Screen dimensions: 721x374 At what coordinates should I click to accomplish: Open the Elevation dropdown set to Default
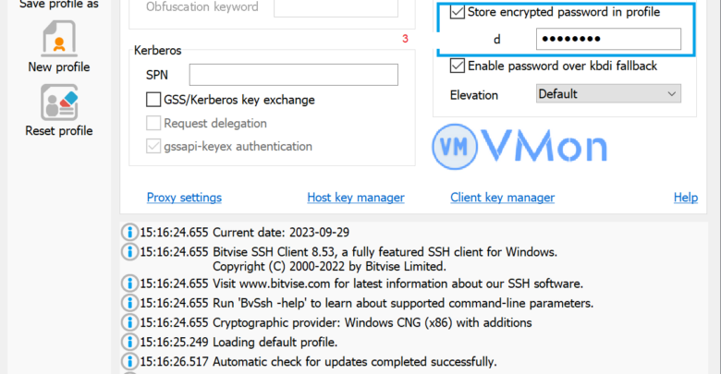click(x=608, y=93)
